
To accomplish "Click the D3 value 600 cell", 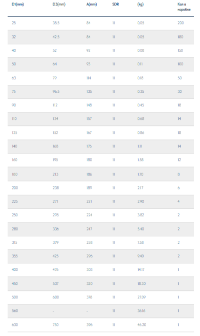I will tap(56, 297).
